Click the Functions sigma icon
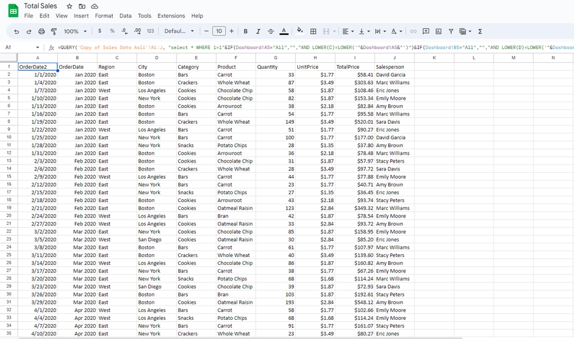This screenshot has width=574, height=339. 480,32
